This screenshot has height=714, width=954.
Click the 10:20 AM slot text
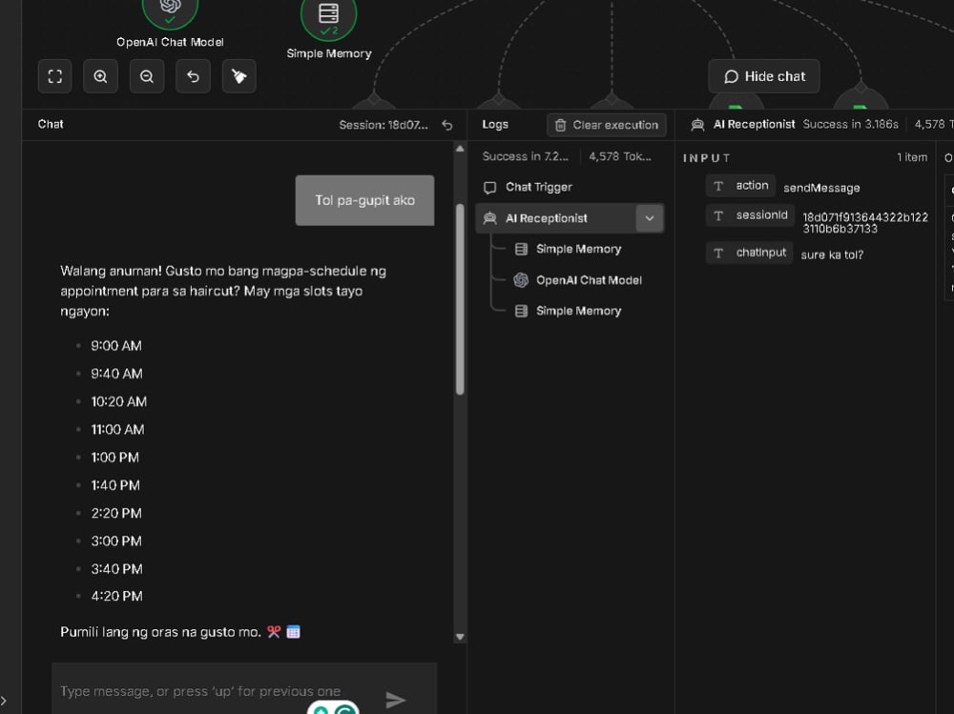[118, 402]
